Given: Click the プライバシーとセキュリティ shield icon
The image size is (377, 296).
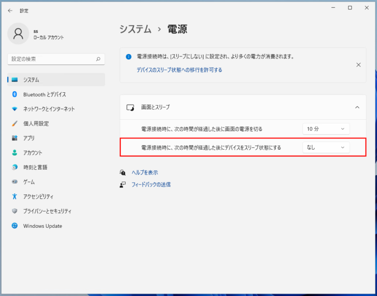Looking at the screenshot, I should tap(15, 211).
